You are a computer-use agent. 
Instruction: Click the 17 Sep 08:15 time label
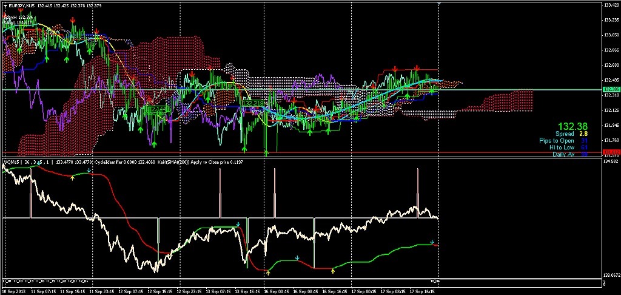coord(392,291)
